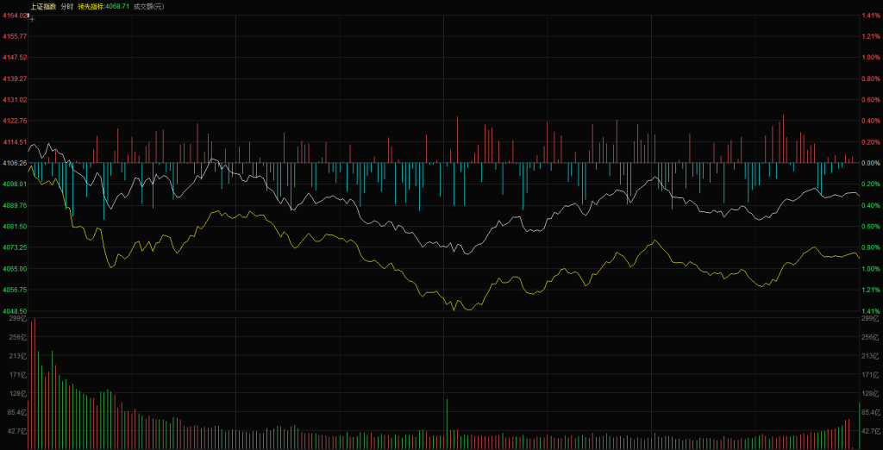
Task: Click the 4056.75 price axis label
Action: 15,290
